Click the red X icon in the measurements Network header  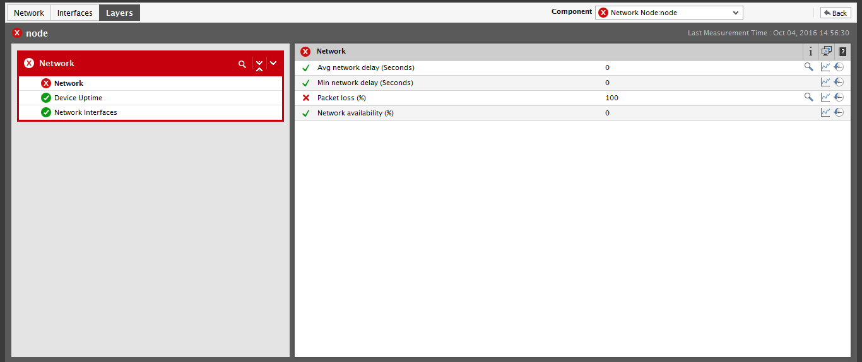click(x=305, y=52)
